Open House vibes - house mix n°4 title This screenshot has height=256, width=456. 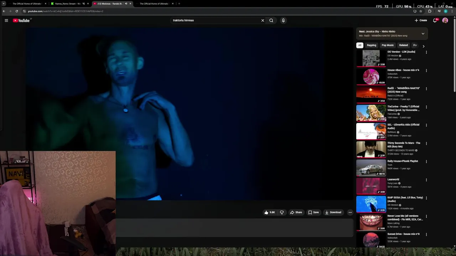click(403, 70)
